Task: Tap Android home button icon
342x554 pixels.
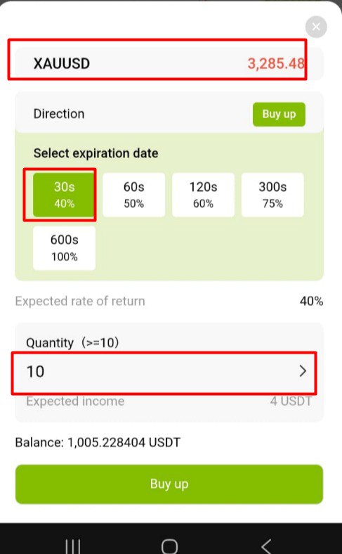Action: click(169, 546)
